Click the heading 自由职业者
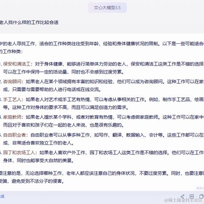204x204 pixels. tap(14, 135)
